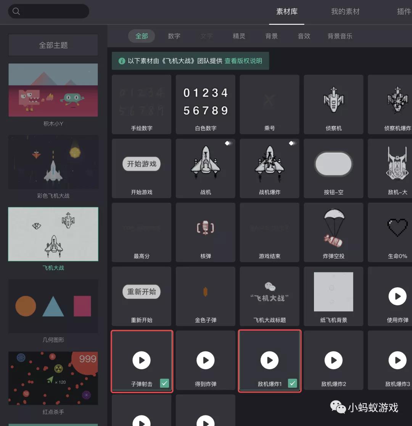Click the 生命 heart icon asset

pyautogui.click(x=398, y=228)
